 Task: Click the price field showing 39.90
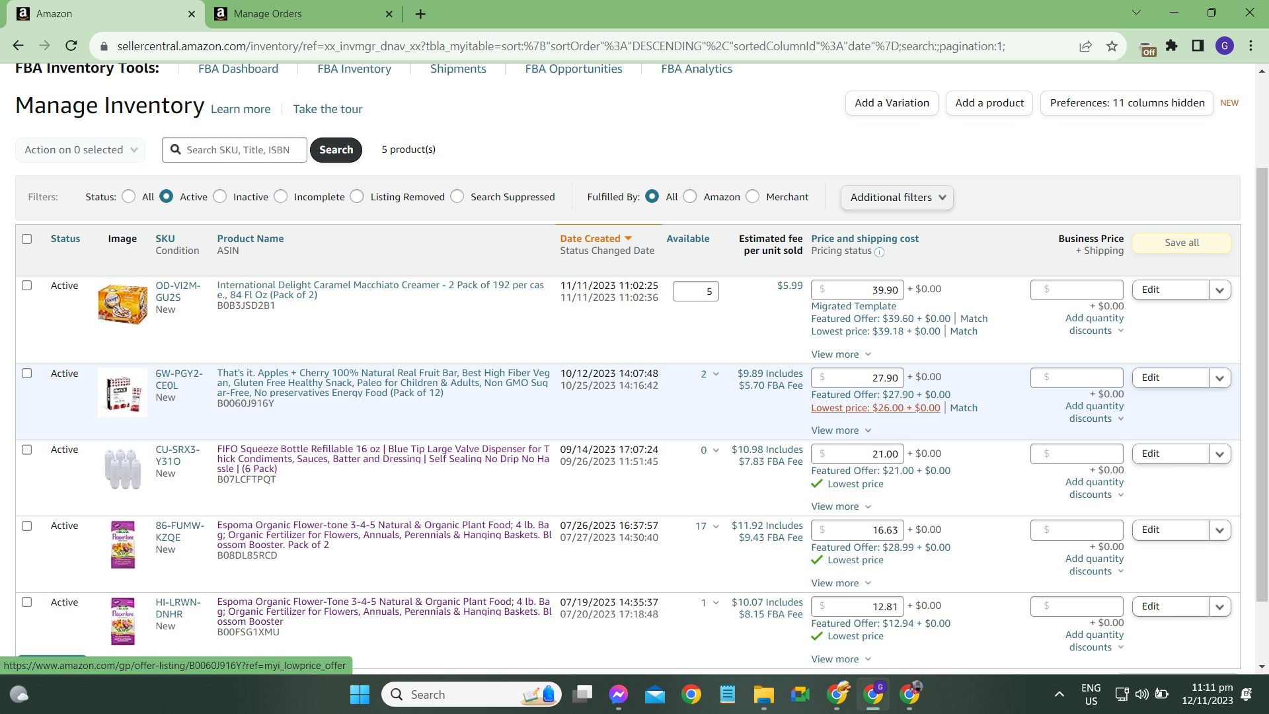click(x=857, y=290)
